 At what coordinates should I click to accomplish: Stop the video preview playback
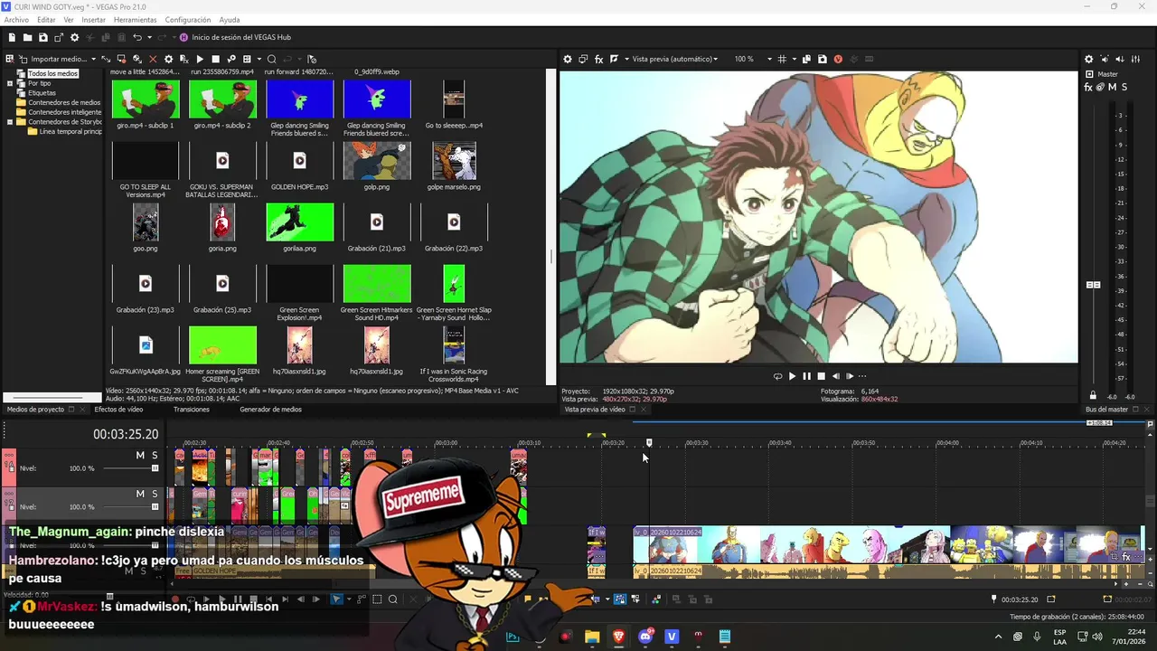click(x=821, y=376)
